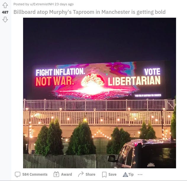Image resolution: width=187 pixels, height=181 pixels.
Task: Open the three-dot more options menu
Action: [x=140, y=175]
